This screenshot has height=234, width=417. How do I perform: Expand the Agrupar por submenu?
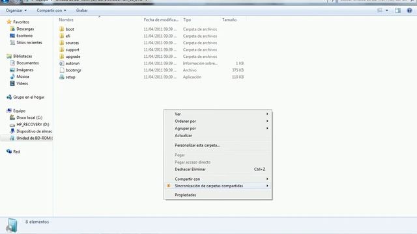(x=218, y=128)
